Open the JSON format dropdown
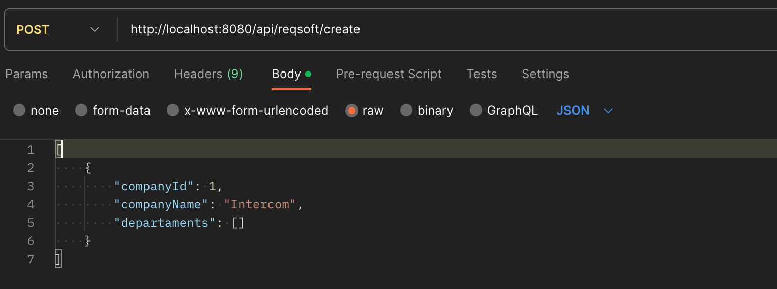Viewport: 777px width, 289px height. [x=585, y=111]
